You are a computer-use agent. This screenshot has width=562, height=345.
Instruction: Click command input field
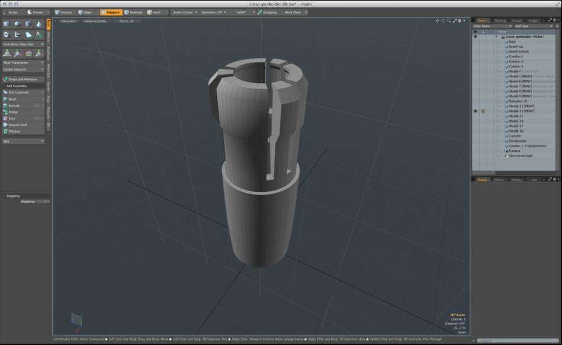coord(518,341)
